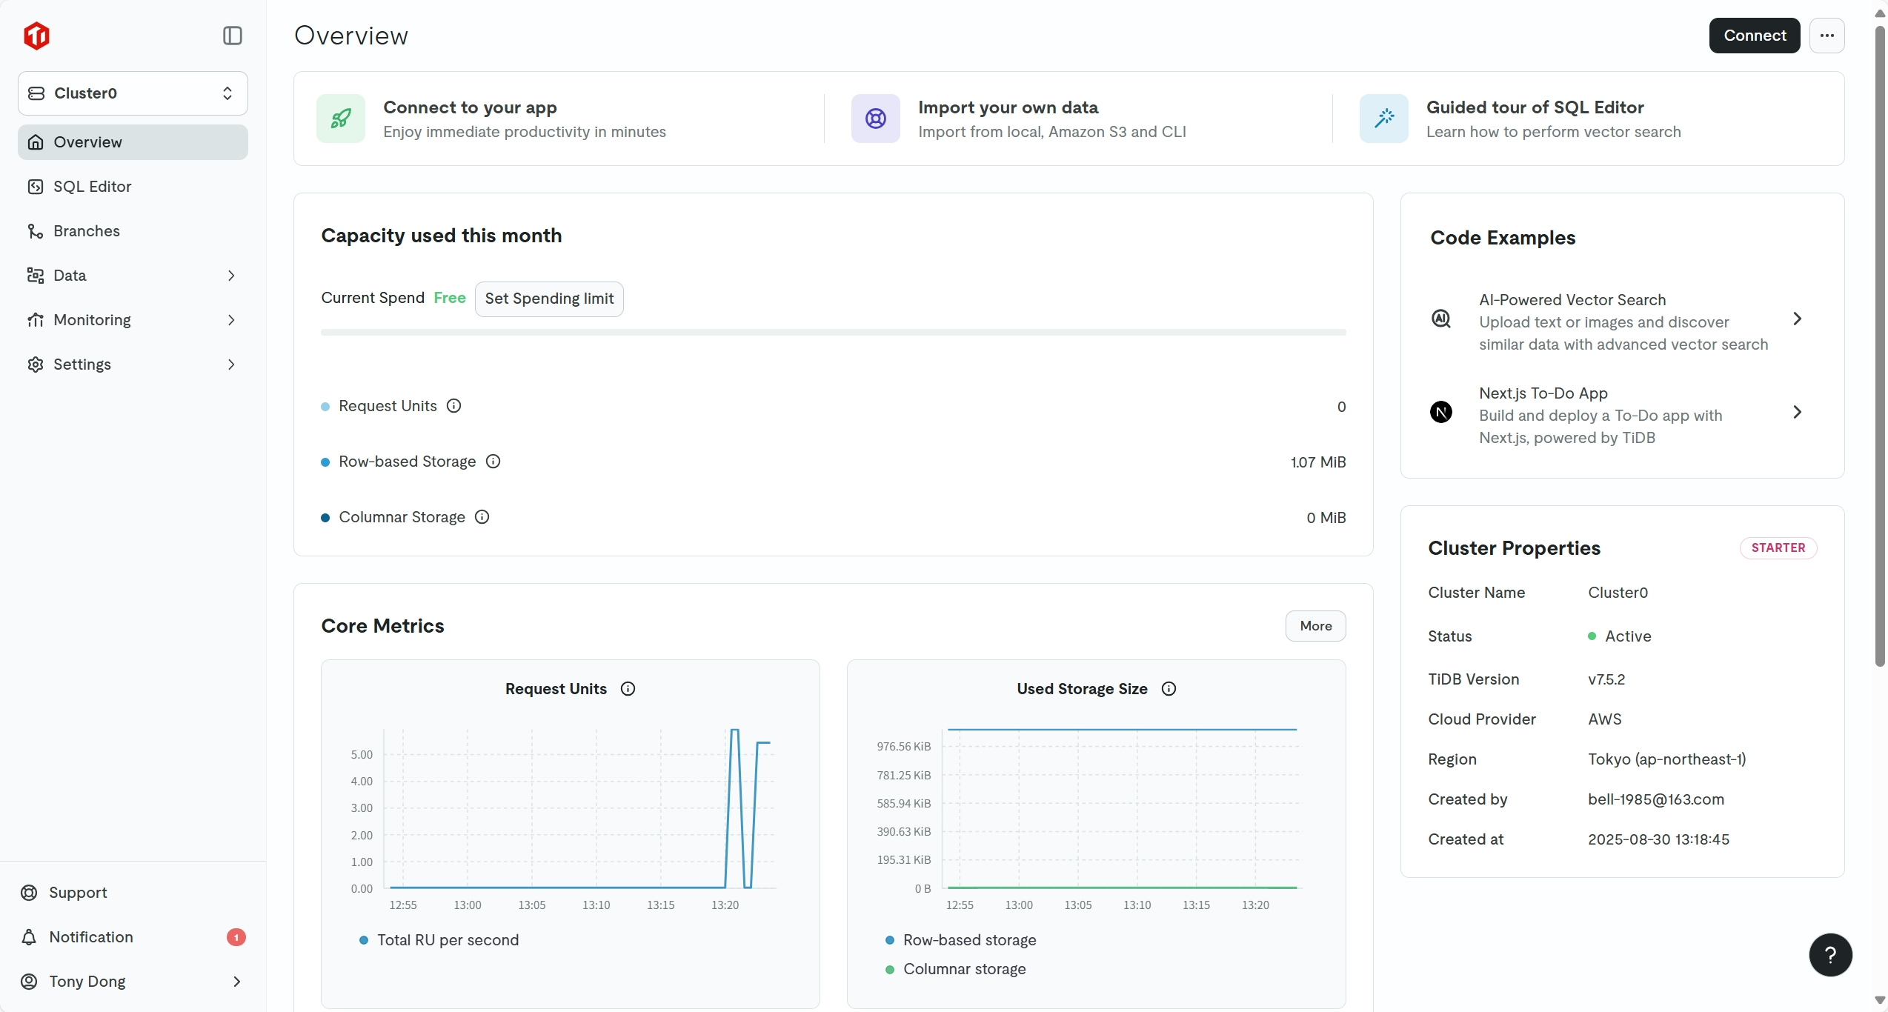1888x1012 pixels.
Task: Show info for Request Units chart
Action: pos(628,689)
